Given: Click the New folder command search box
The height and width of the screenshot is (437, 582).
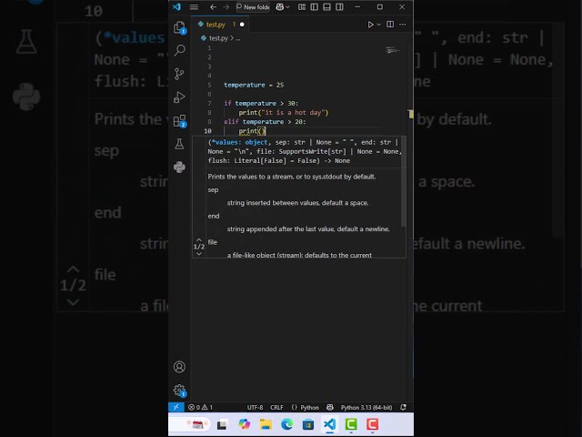Looking at the screenshot, I should coord(253,7).
